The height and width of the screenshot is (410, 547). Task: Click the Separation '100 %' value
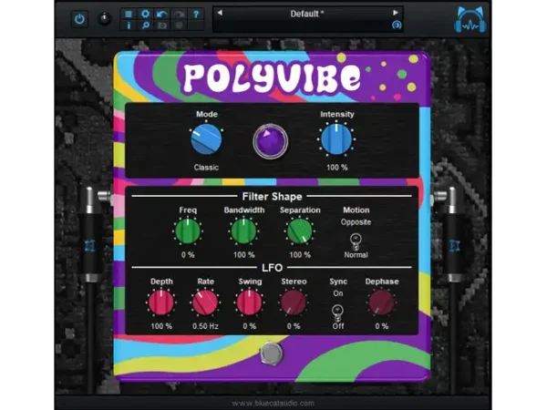(x=300, y=255)
